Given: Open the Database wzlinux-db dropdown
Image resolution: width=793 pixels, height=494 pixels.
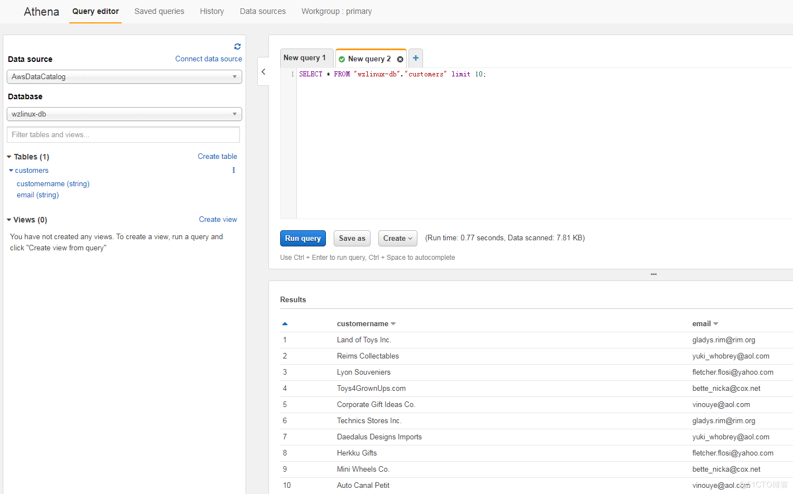Looking at the screenshot, I should click(124, 114).
